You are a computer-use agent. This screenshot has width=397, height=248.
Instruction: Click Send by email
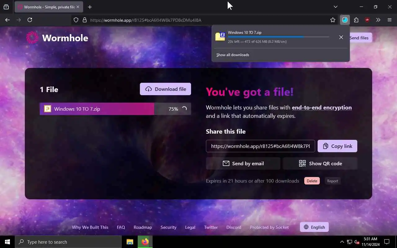click(243, 163)
